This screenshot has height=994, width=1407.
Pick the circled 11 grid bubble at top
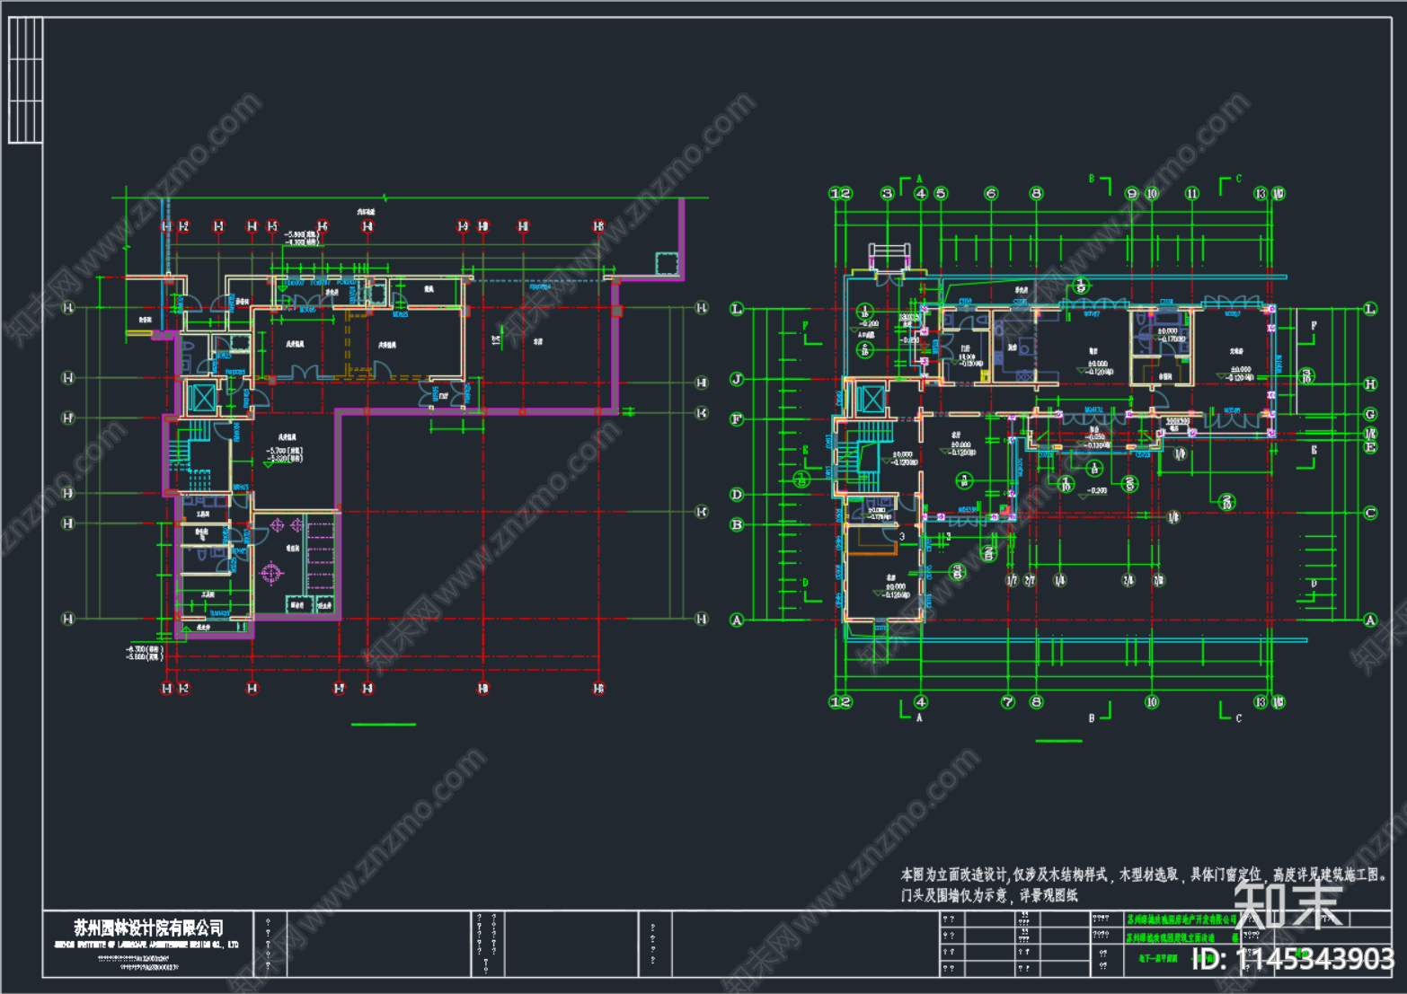tap(1192, 193)
